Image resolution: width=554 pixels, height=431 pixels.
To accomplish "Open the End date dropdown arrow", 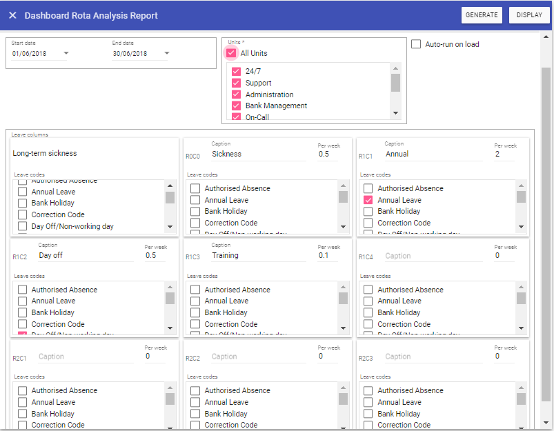I will 167,53.
